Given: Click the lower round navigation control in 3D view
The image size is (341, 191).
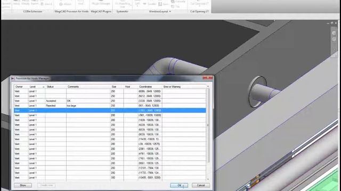Looking at the screenshot, I should (334, 39).
